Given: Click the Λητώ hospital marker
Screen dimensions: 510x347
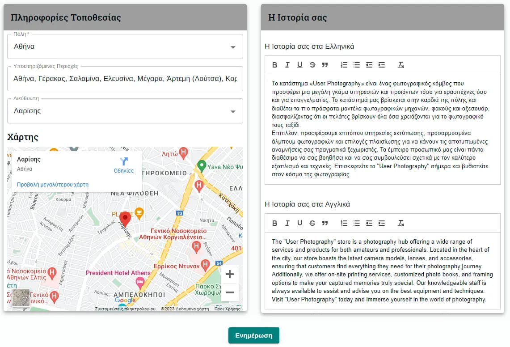Looking at the screenshot, I should pos(183,152).
